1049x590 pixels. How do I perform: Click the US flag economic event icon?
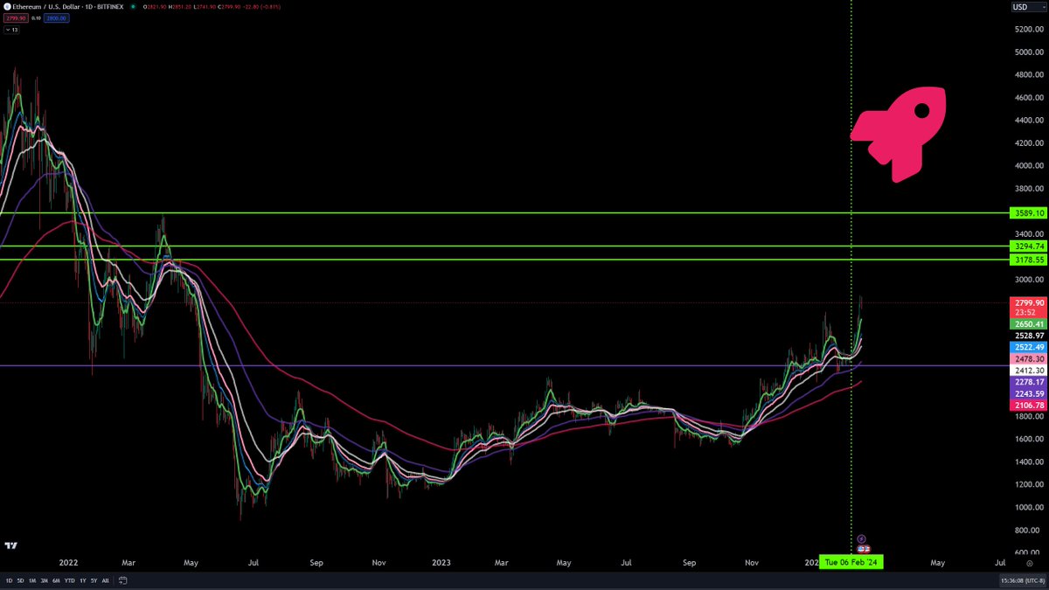863,548
